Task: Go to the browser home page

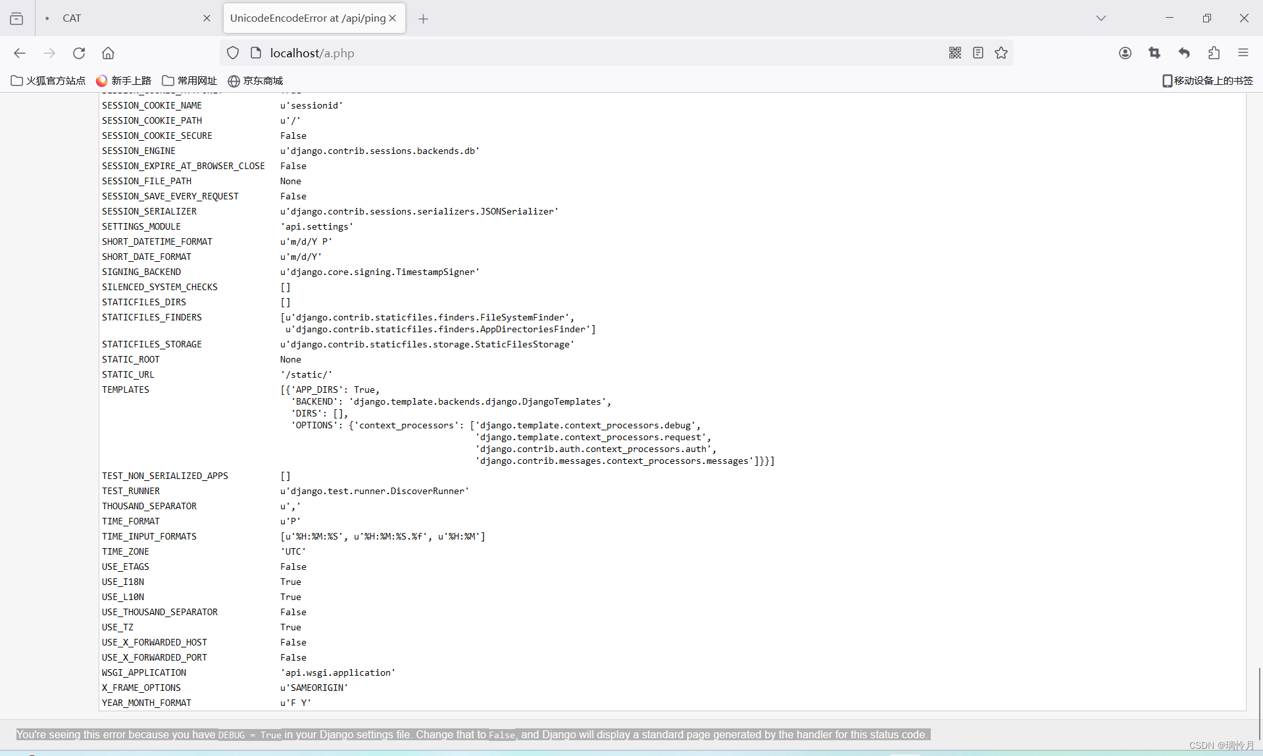Action: tap(108, 53)
